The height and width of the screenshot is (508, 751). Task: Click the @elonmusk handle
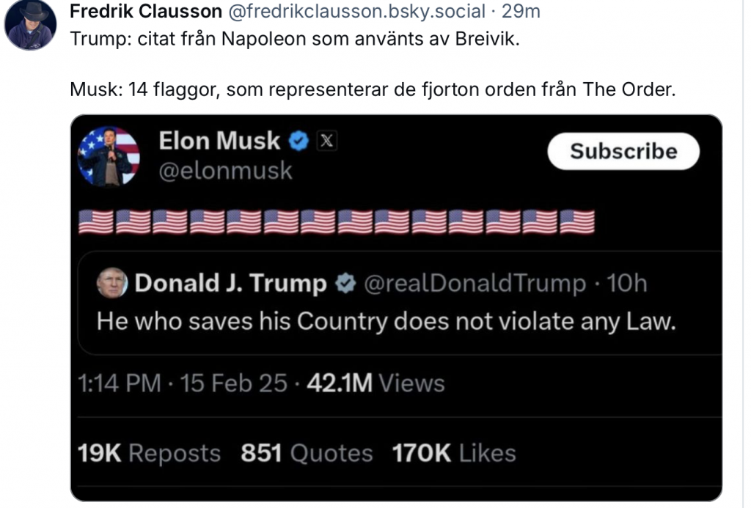[x=226, y=171]
